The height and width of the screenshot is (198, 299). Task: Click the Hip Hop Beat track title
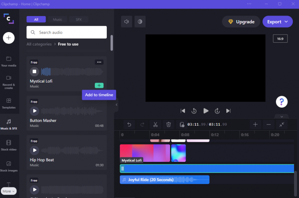click(x=42, y=160)
